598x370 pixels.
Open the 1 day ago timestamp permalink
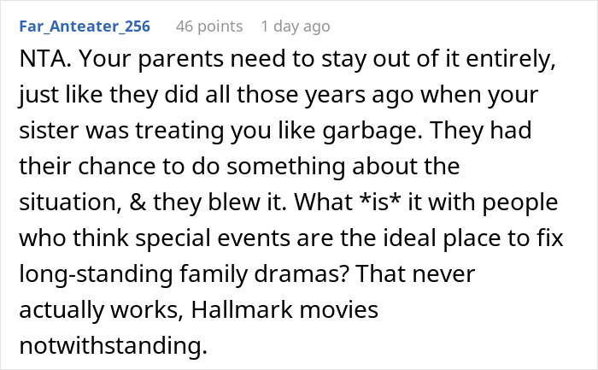click(x=296, y=26)
